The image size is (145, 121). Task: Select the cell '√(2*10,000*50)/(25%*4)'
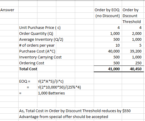tap(59, 87)
